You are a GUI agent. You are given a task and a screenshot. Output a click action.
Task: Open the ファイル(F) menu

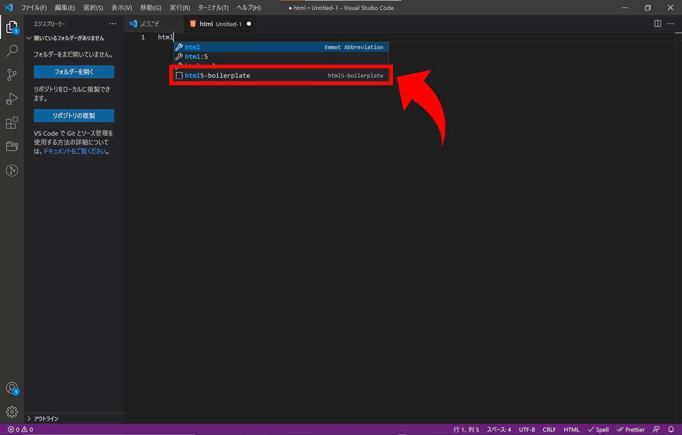[x=34, y=8]
